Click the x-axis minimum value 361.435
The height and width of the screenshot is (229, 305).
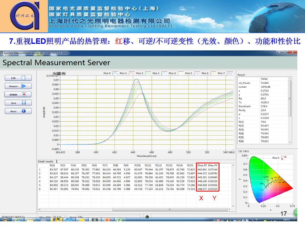(x=60, y=152)
